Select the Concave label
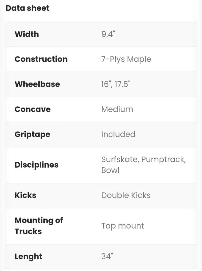202x271 pixels. 33,109
